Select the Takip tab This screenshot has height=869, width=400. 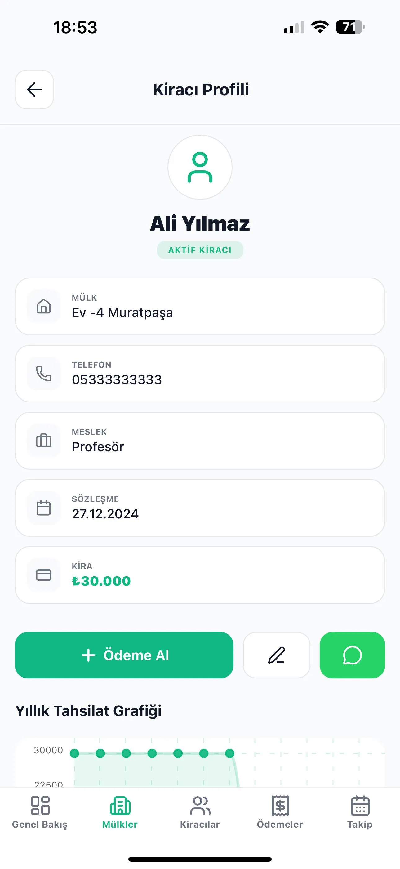(x=360, y=812)
